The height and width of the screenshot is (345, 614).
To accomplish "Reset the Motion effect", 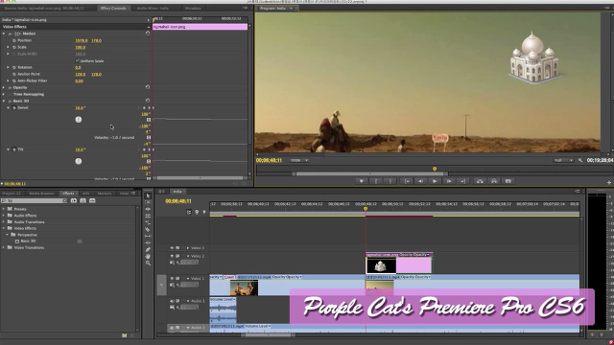I will coord(148,34).
